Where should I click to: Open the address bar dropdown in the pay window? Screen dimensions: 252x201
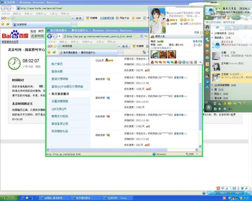(x=141, y=36)
